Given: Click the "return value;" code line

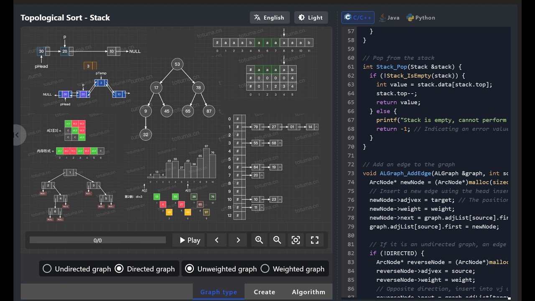Looking at the screenshot, I should [398, 102].
